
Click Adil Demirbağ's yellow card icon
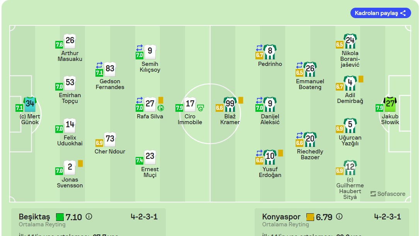click(x=361, y=79)
